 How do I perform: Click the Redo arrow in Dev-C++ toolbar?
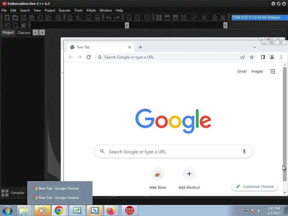pos(117,18)
